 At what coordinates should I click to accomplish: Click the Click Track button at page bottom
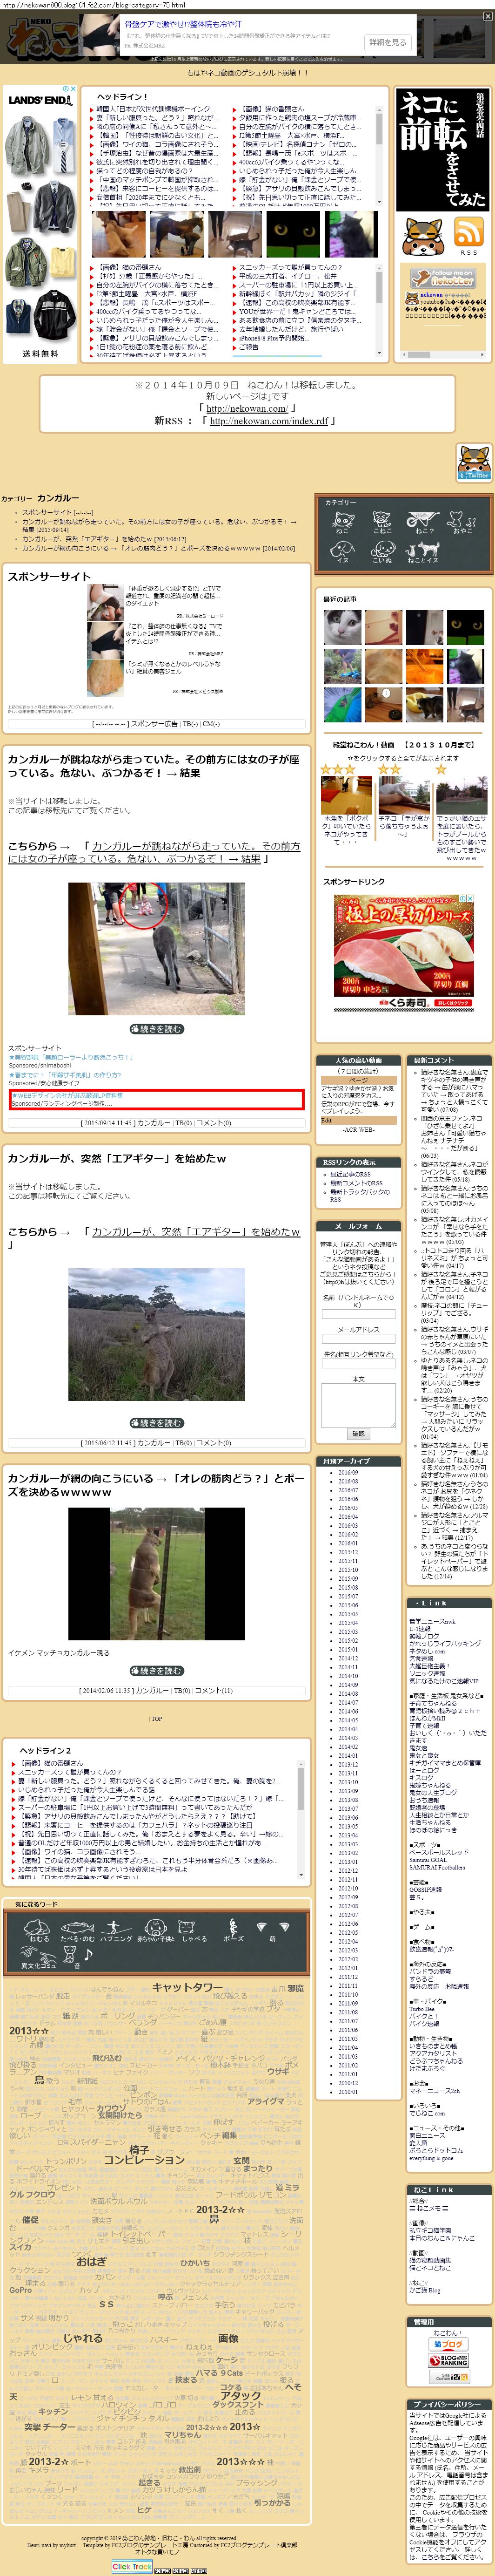(132, 2566)
